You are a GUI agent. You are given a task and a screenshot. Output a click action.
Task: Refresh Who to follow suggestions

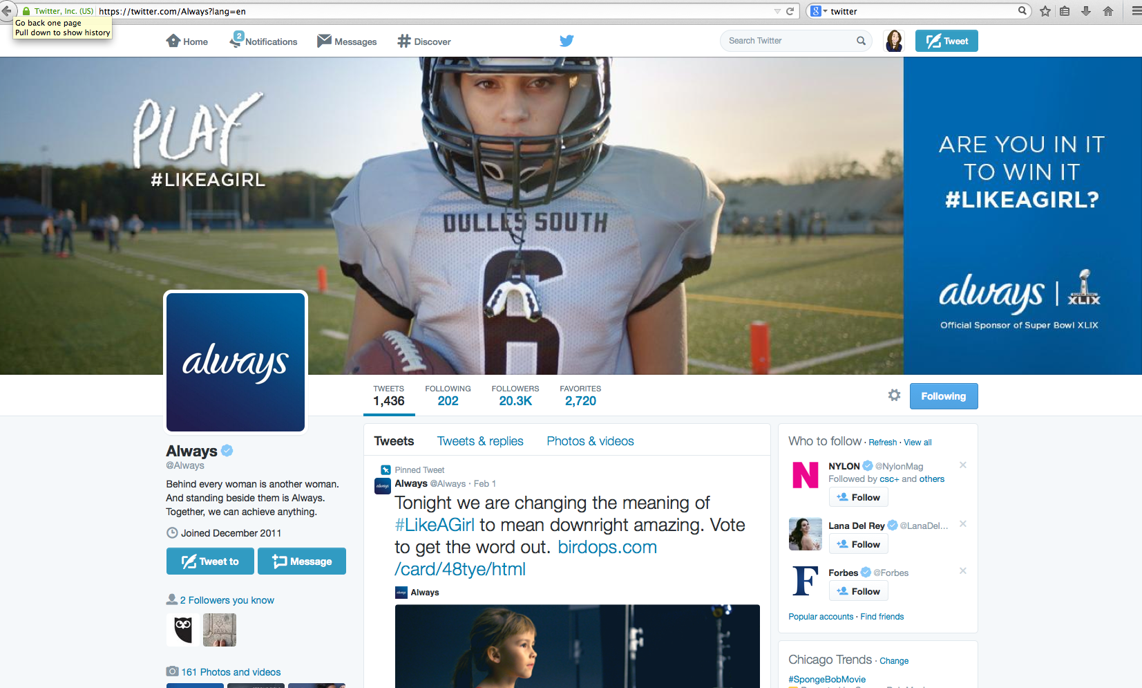(882, 443)
